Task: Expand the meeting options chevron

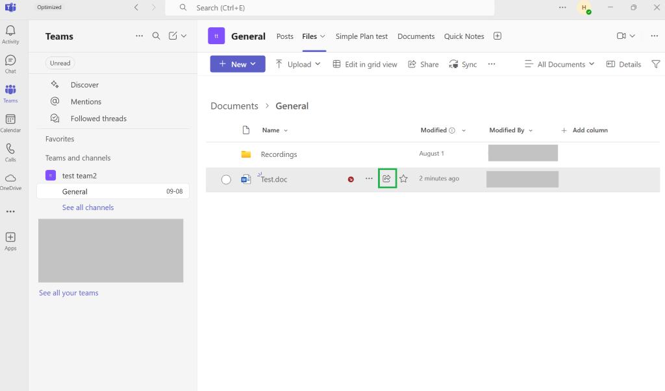Action: (x=633, y=36)
